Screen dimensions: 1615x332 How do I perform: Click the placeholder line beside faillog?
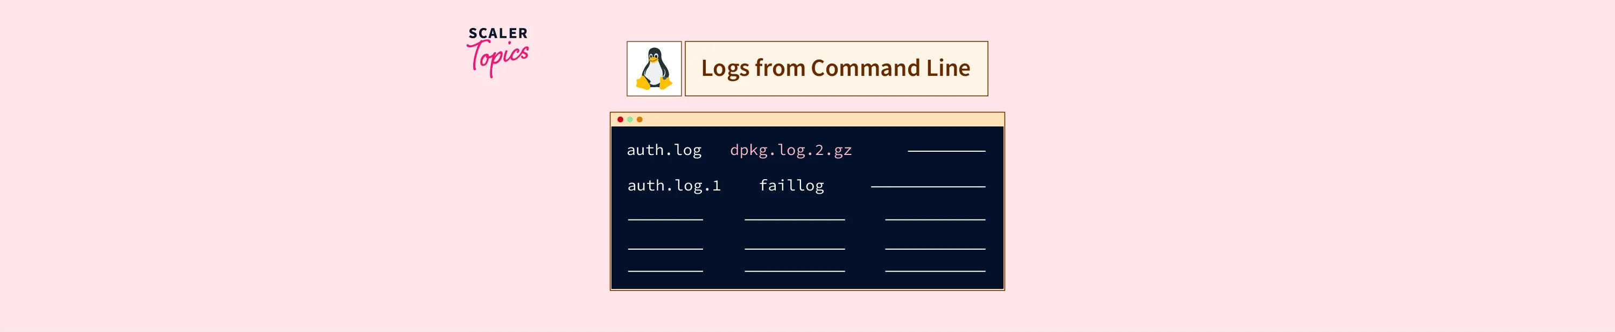click(928, 187)
